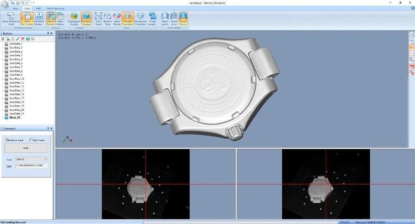Click the Calib input field

click(31, 166)
